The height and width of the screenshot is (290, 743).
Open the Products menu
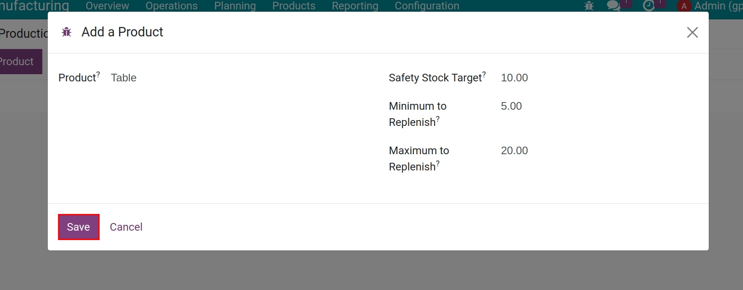[294, 6]
